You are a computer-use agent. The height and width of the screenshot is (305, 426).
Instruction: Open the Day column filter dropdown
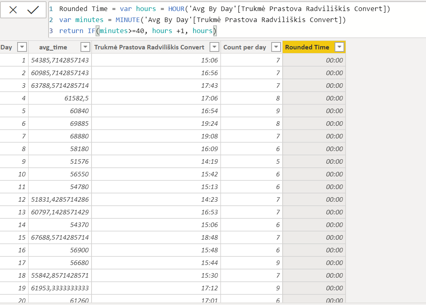[x=22, y=47]
